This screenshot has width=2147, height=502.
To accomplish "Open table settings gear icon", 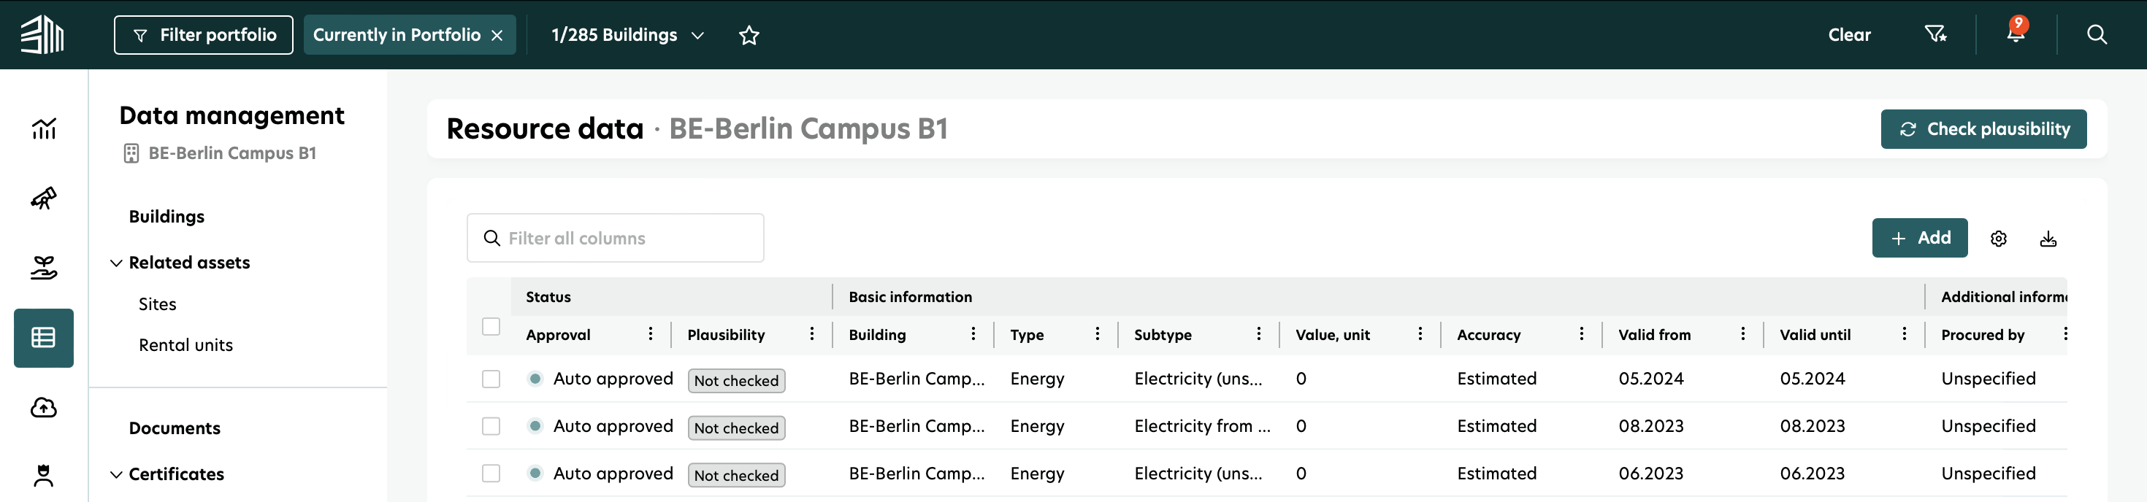I will [x=1999, y=239].
